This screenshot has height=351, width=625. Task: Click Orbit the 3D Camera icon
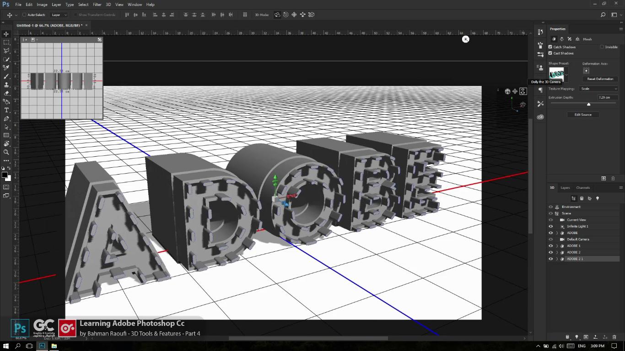click(507, 91)
